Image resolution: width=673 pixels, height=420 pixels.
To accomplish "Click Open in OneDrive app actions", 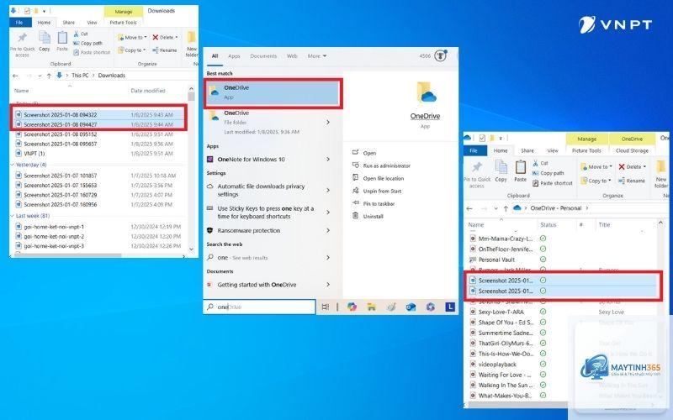I will pyautogui.click(x=369, y=153).
